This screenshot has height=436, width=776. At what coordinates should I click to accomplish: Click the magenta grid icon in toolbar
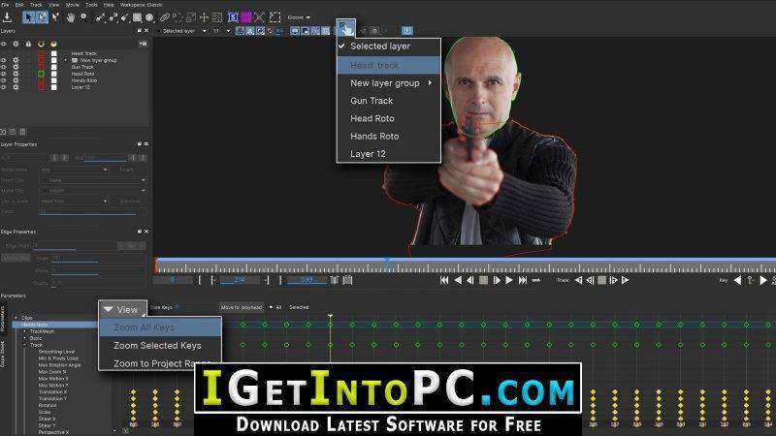pos(247,17)
